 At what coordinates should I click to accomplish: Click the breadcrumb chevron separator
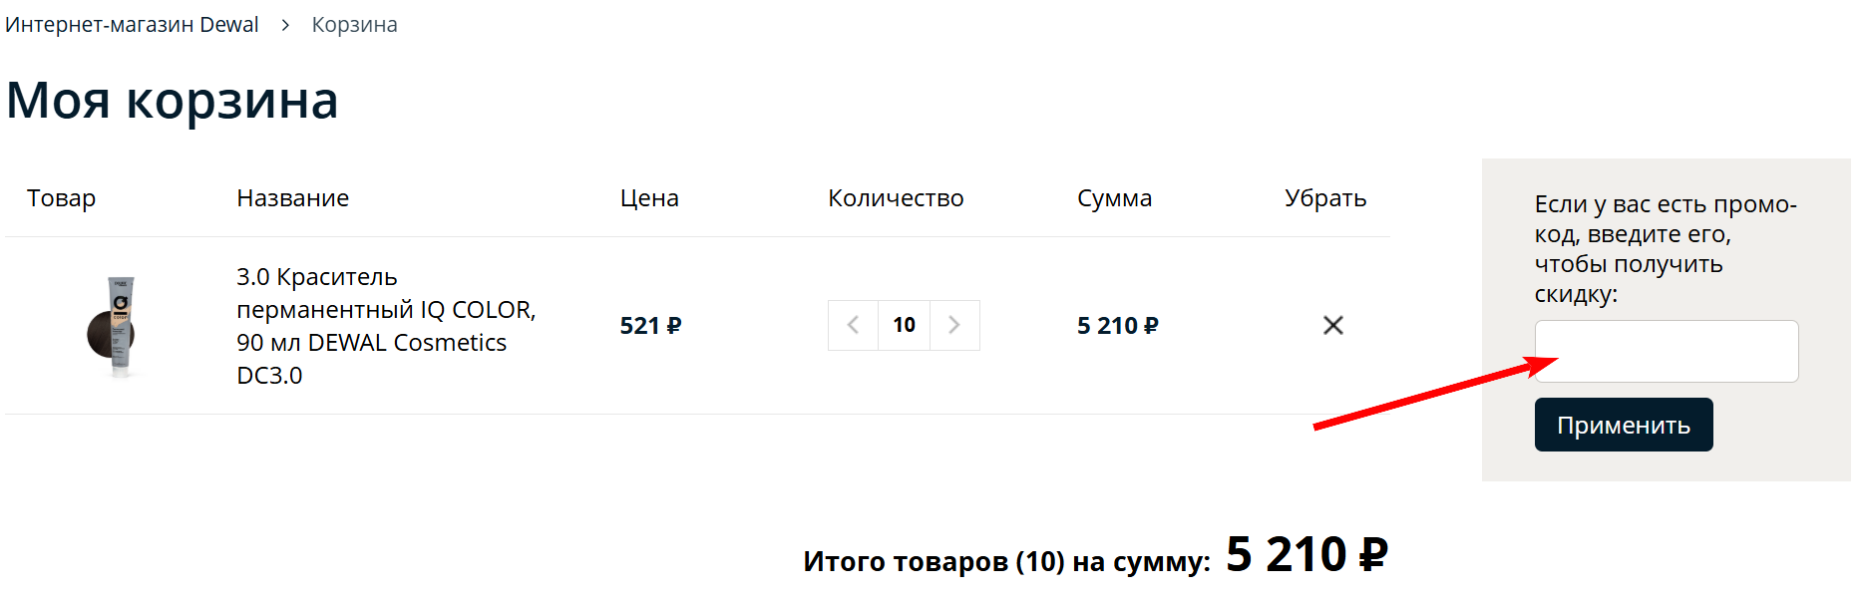(x=285, y=25)
